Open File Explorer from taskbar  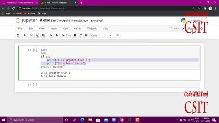point(90,120)
